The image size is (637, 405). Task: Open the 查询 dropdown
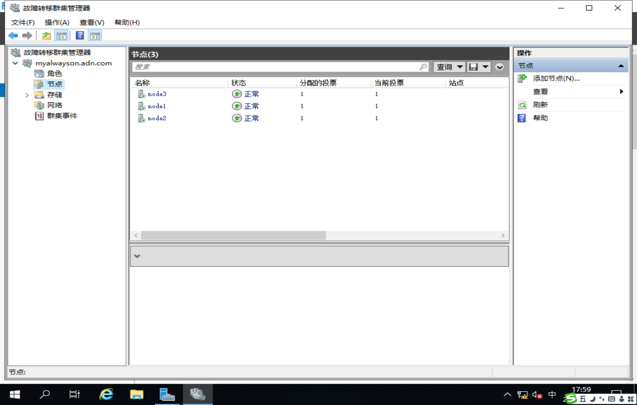click(449, 67)
